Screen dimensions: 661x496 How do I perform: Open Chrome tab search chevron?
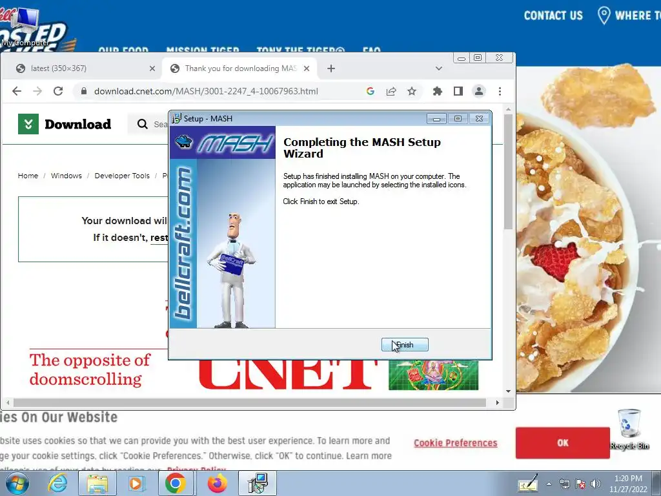pos(439,68)
